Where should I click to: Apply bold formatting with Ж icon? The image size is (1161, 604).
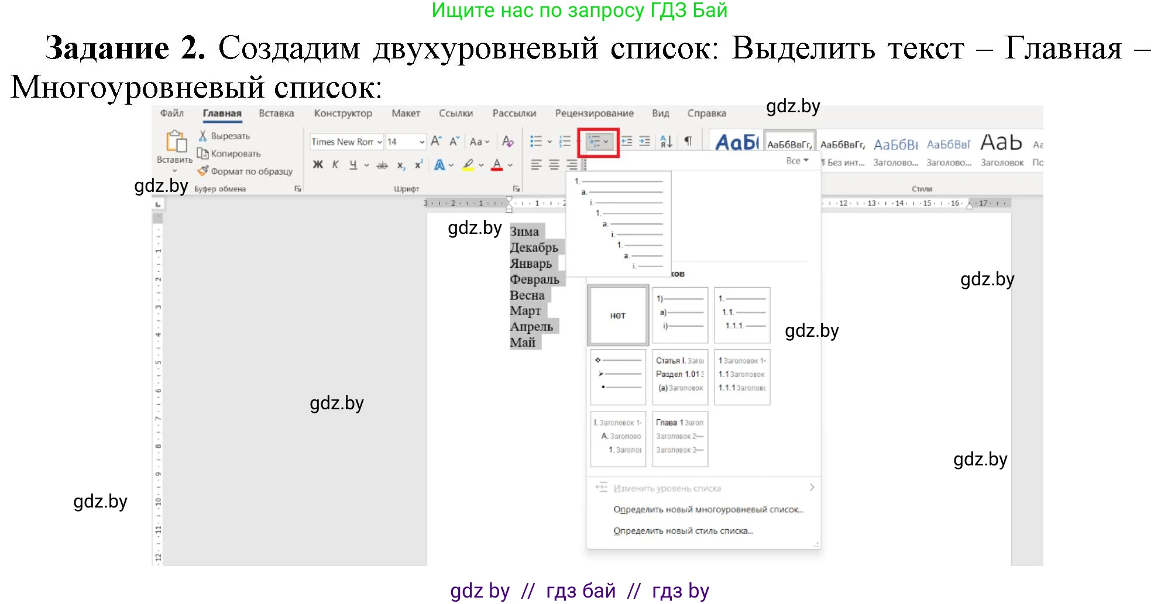tap(318, 164)
